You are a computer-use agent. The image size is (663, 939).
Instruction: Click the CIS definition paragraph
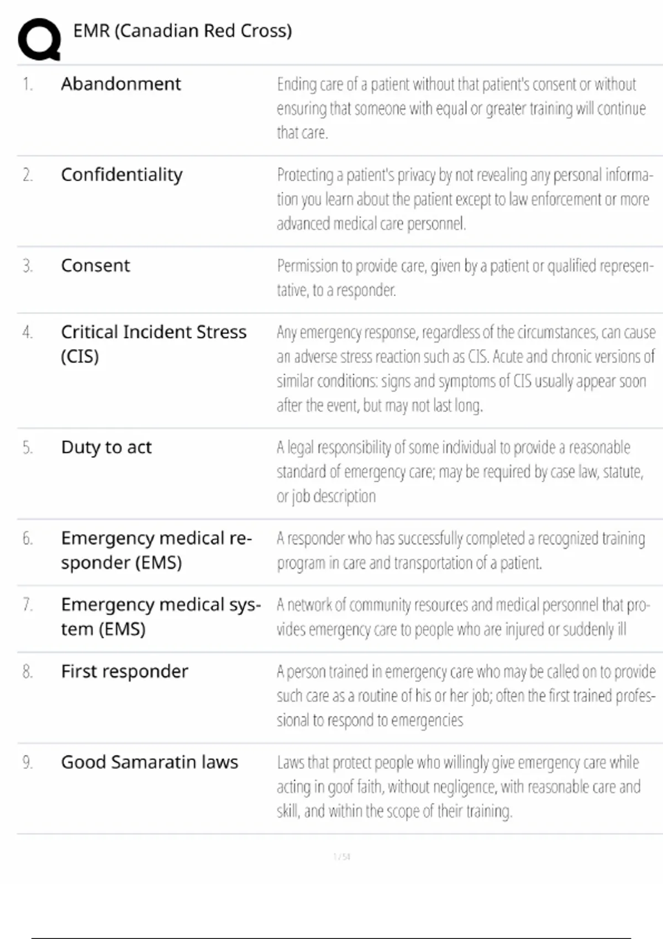pos(465,368)
